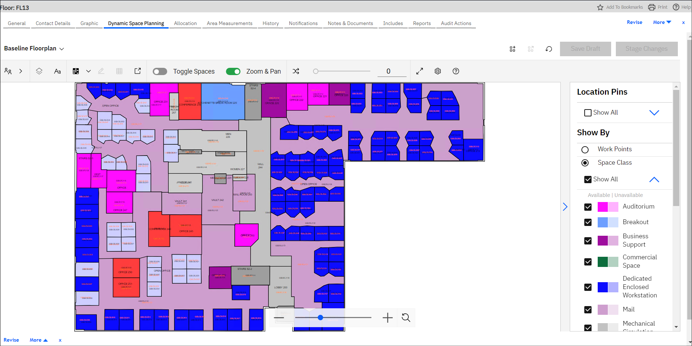Open the Baseline Floorplan dropdown

tap(62, 48)
